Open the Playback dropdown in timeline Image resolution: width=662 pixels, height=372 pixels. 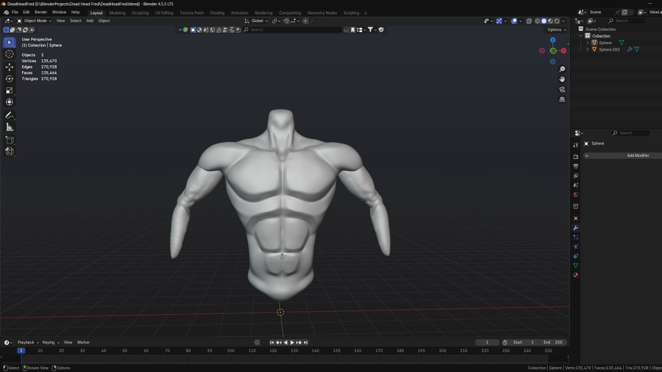click(27, 342)
